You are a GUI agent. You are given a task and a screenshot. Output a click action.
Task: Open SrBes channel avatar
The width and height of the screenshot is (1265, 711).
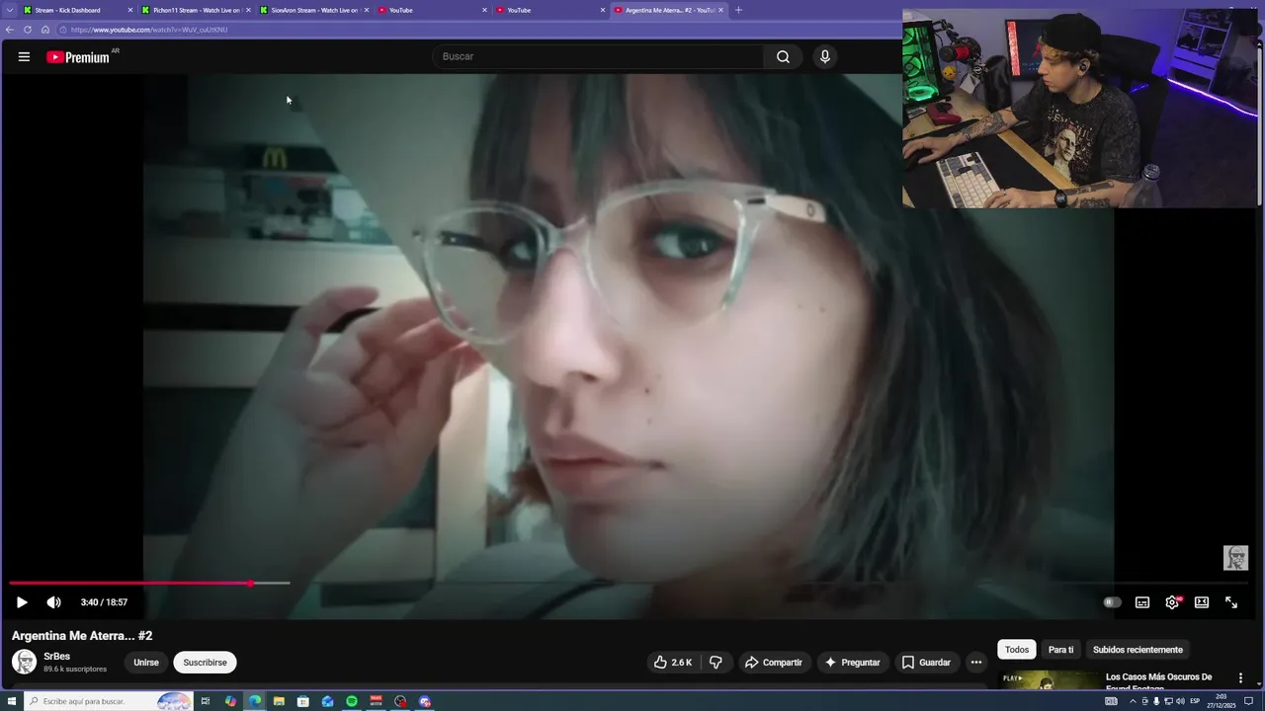click(24, 662)
